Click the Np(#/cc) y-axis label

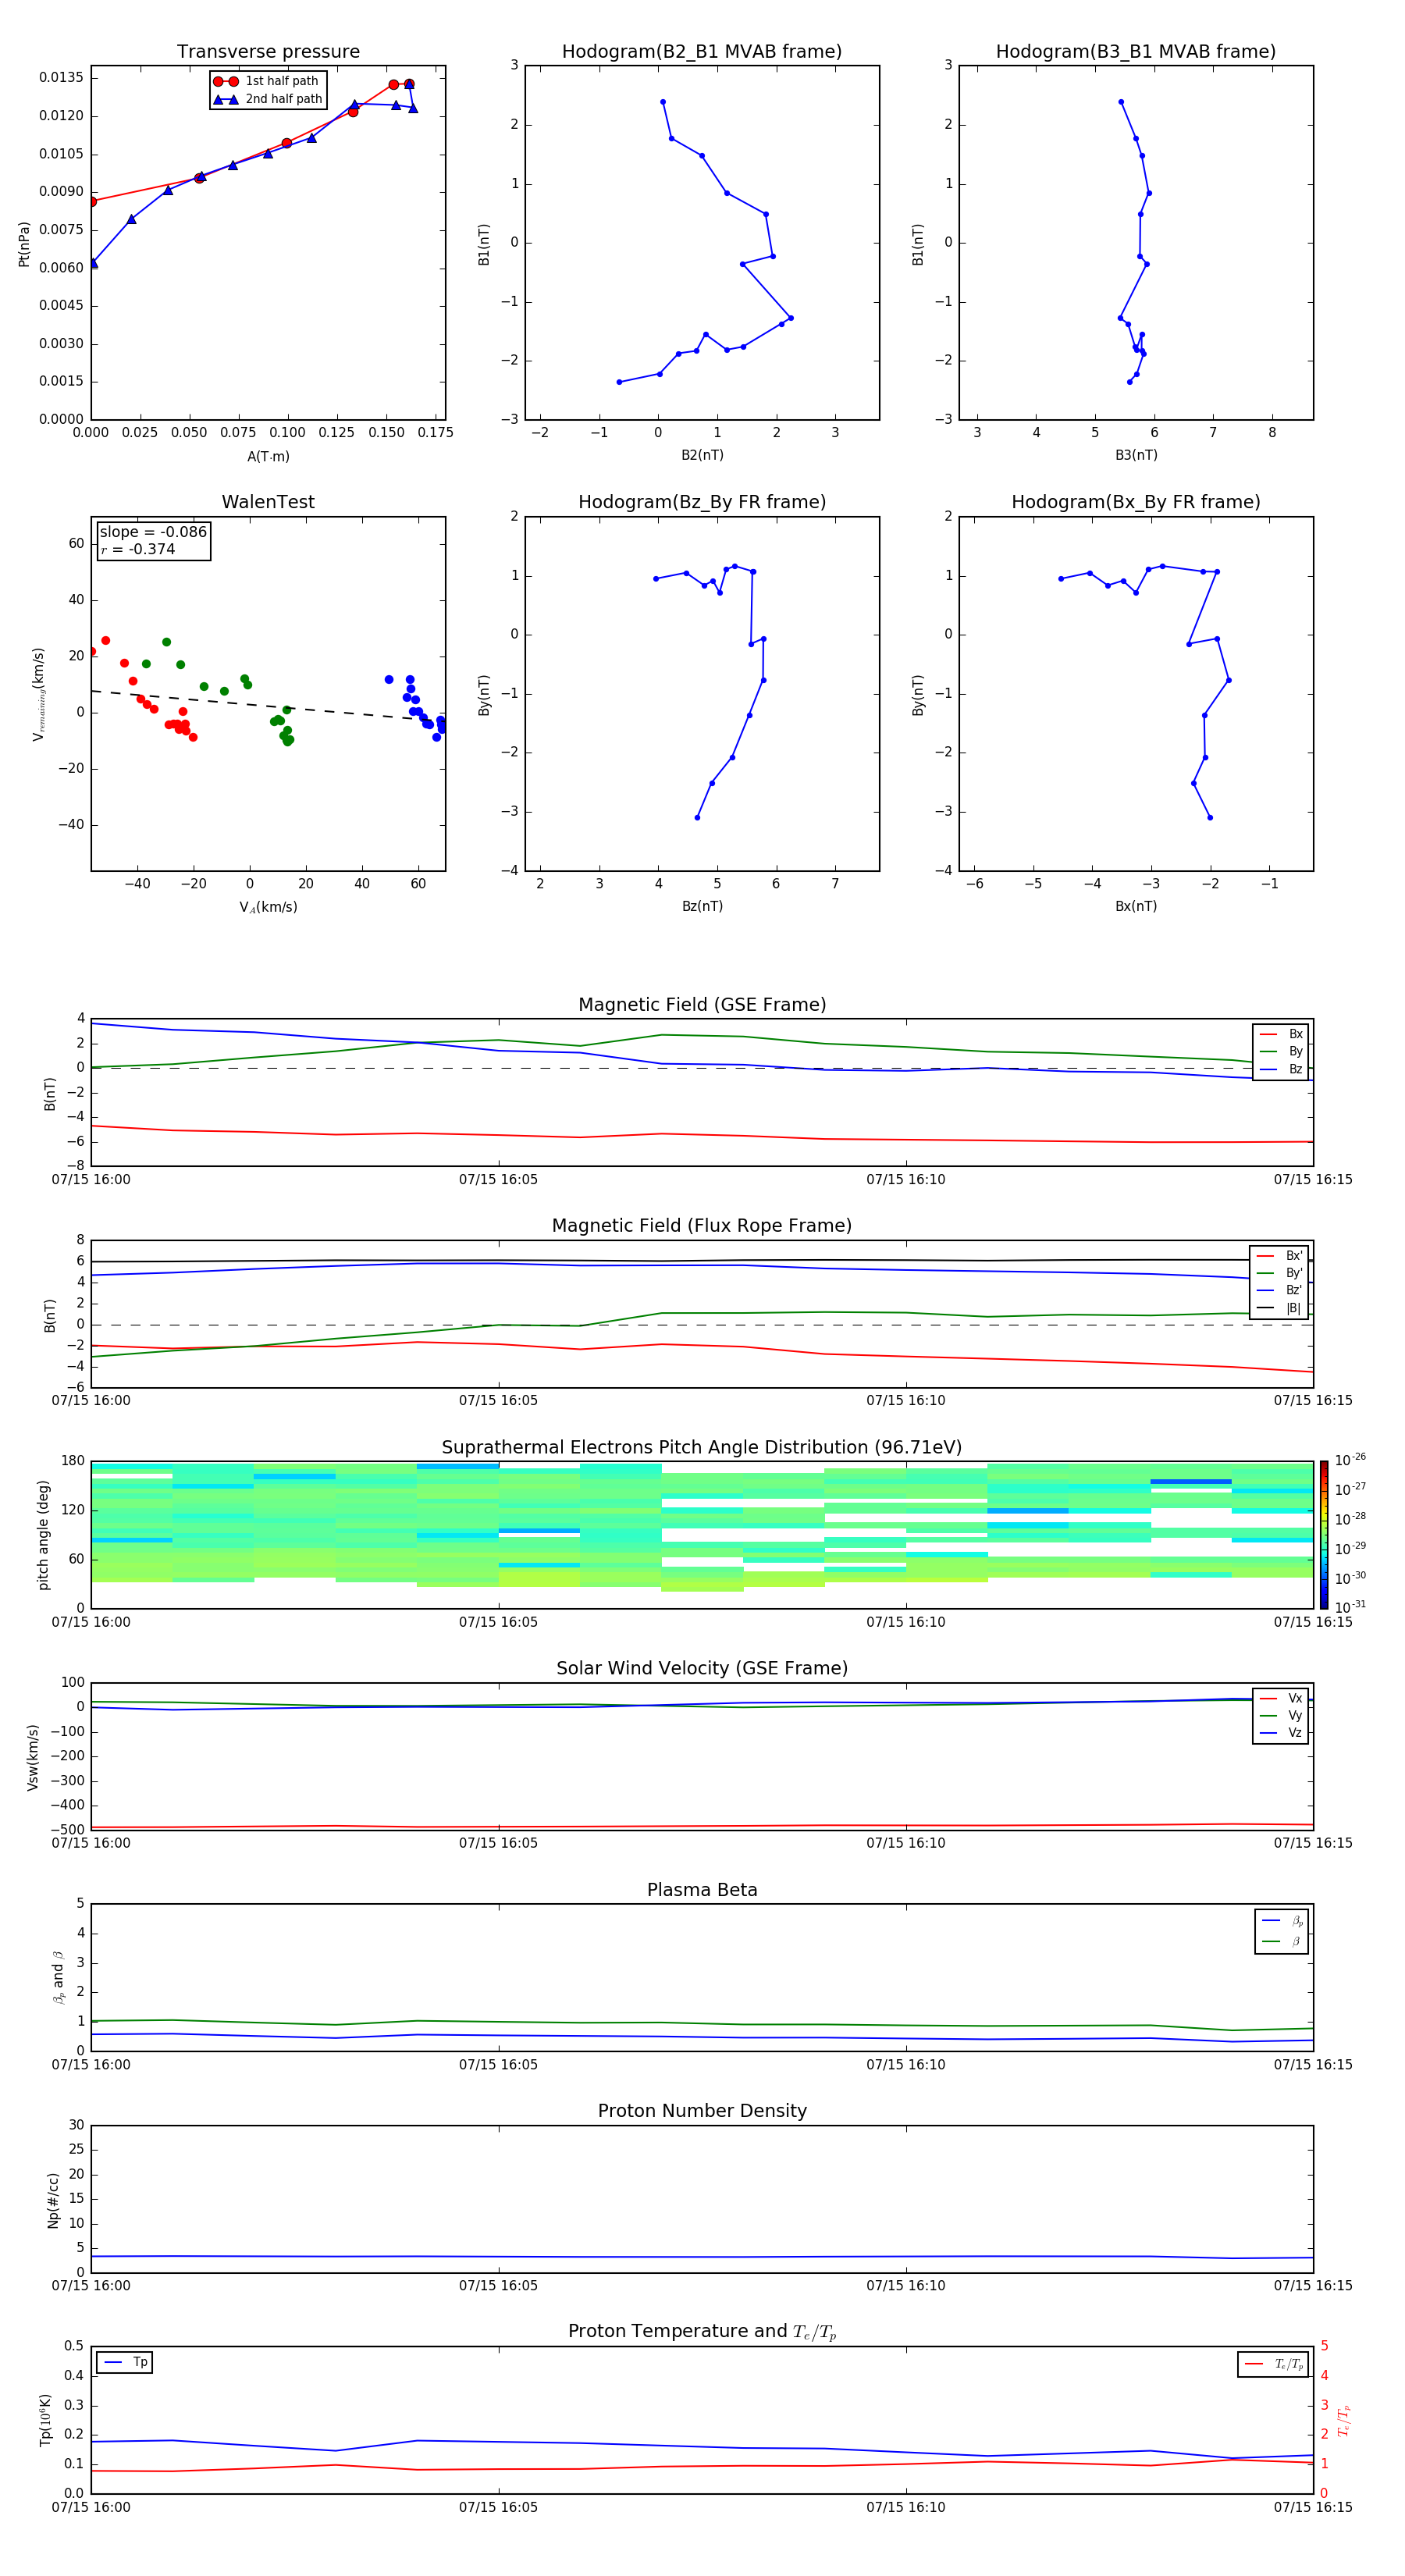point(53,2200)
